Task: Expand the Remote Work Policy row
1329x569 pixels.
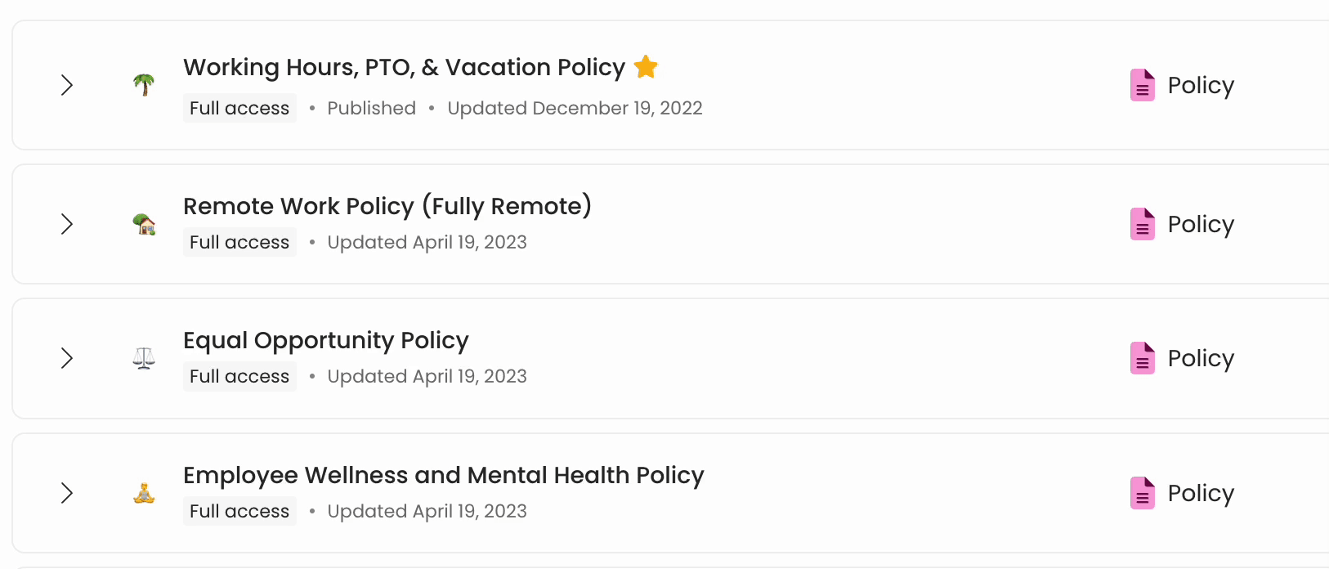Action: point(67,224)
